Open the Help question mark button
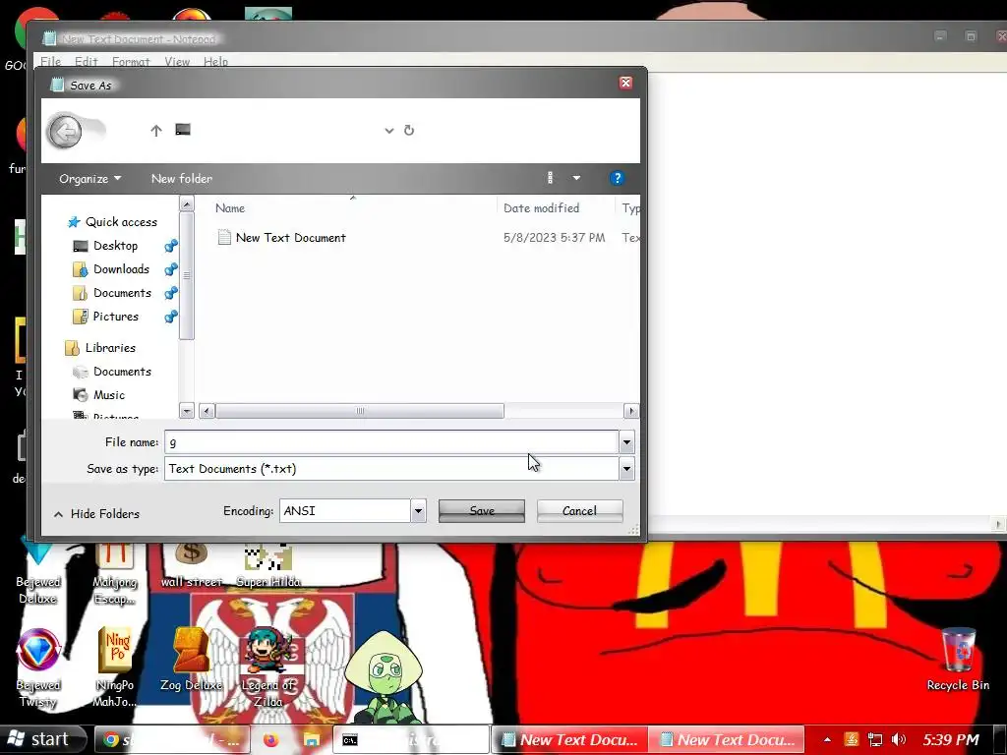The image size is (1007, 755). pyautogui.click(x=617, y=178)
